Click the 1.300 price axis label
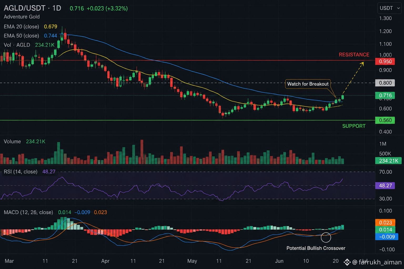The height and width of the screenshot is (269, 404). tap(385, 18)
